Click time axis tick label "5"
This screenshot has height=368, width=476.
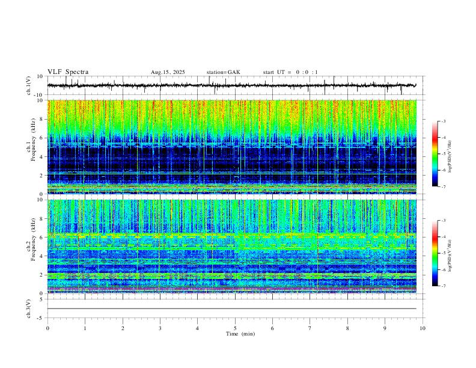[x=235, y=328]
